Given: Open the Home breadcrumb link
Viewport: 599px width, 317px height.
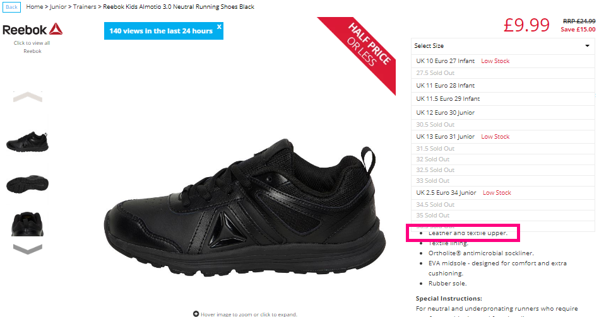Looking at the screenshot, I should coord(34,7).
